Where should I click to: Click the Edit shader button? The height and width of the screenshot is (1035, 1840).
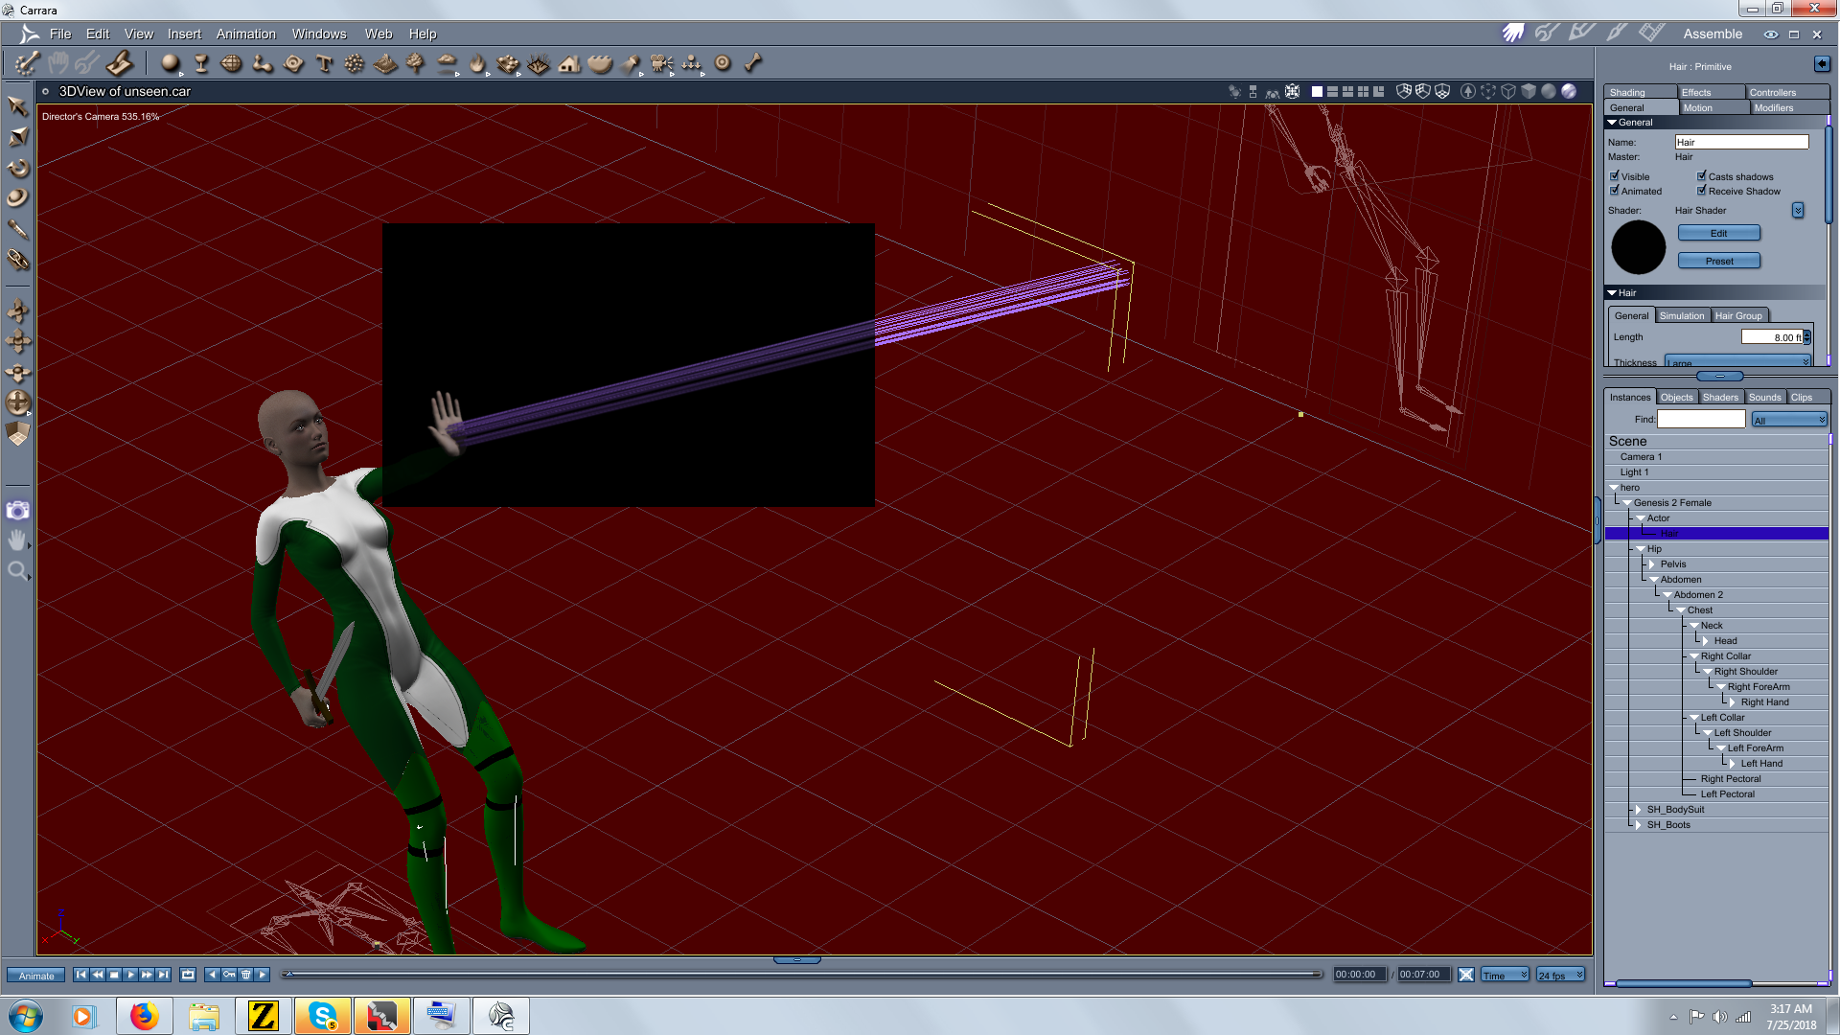tap(1718, 233)
